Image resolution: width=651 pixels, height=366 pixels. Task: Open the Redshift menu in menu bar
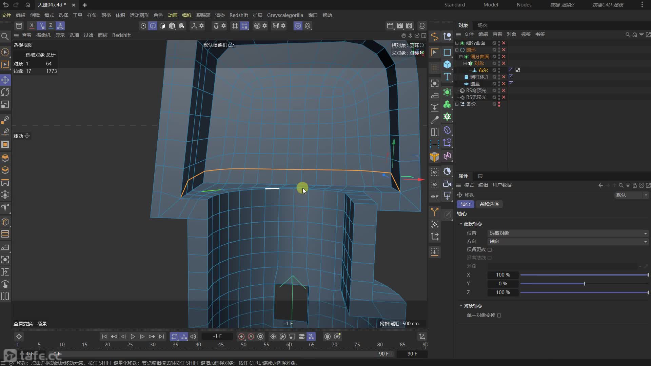tap(238, 15)
